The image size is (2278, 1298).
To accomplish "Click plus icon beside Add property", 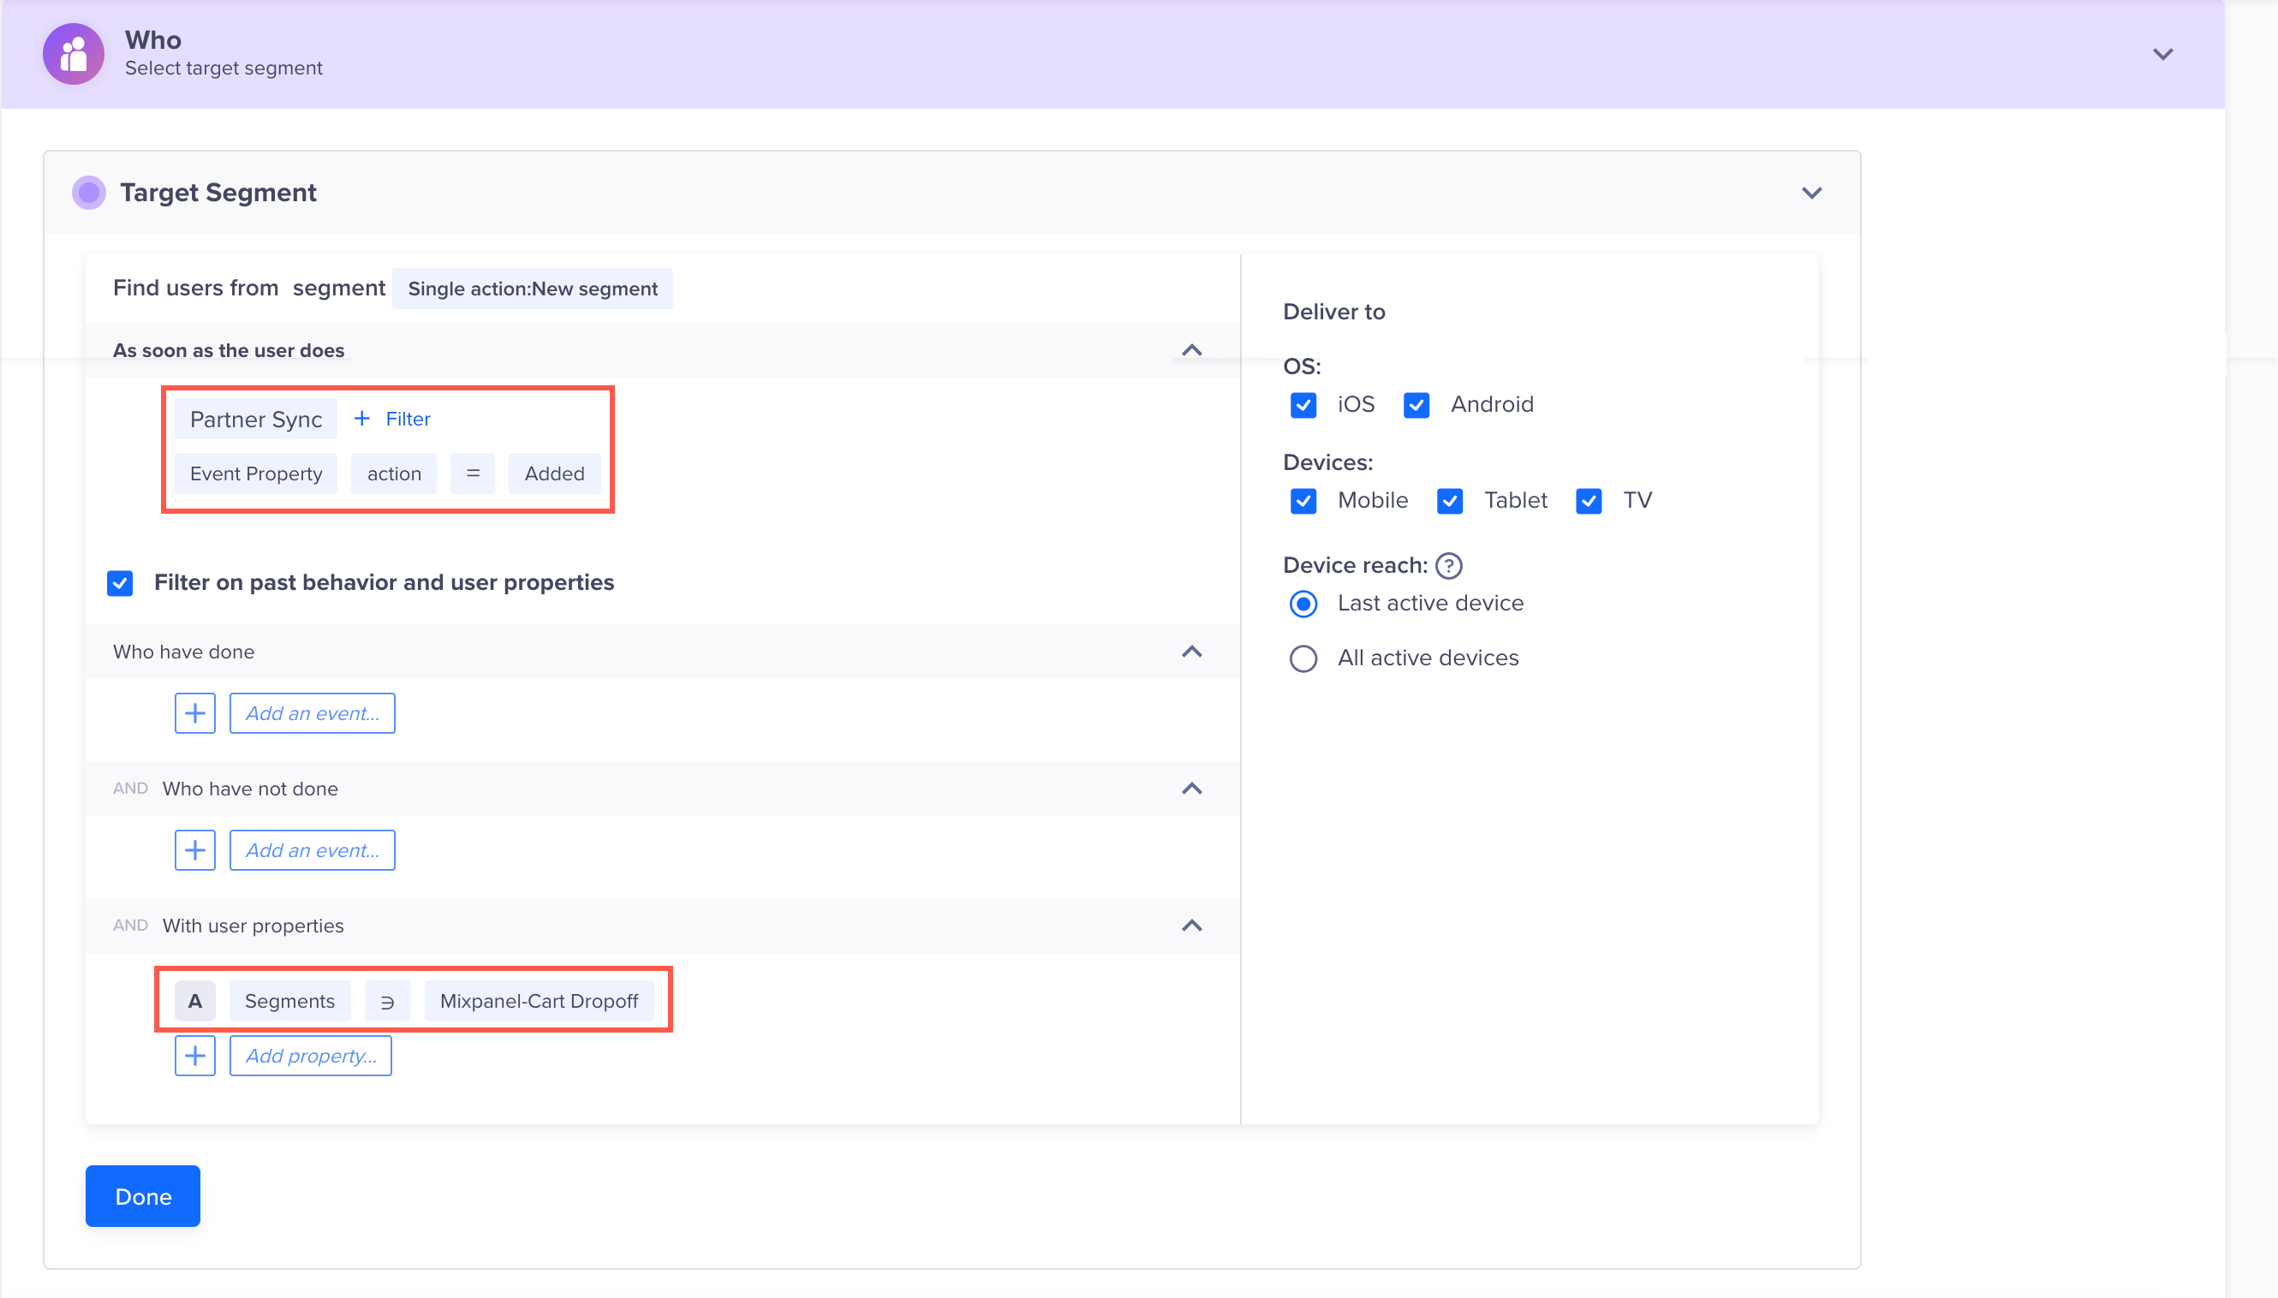I will click(x=194, y=1056).
